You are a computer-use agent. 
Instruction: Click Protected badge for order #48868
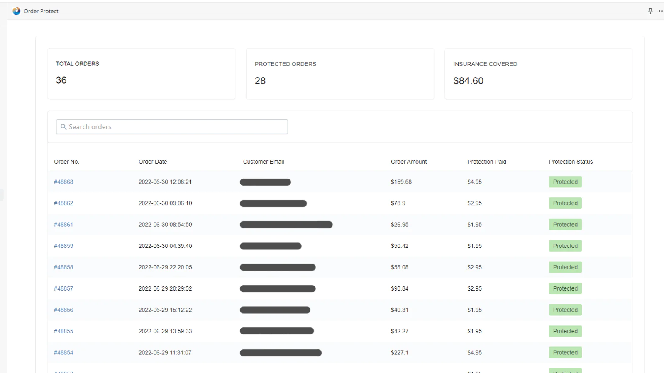565,182
